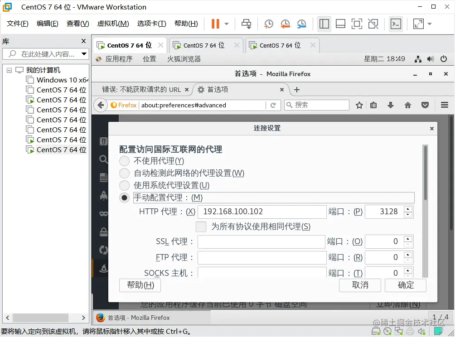The height and width of the screenshot is (337, 455).
Task: Open the Firefox hamburger menu
Action: [x=444, y=105]
